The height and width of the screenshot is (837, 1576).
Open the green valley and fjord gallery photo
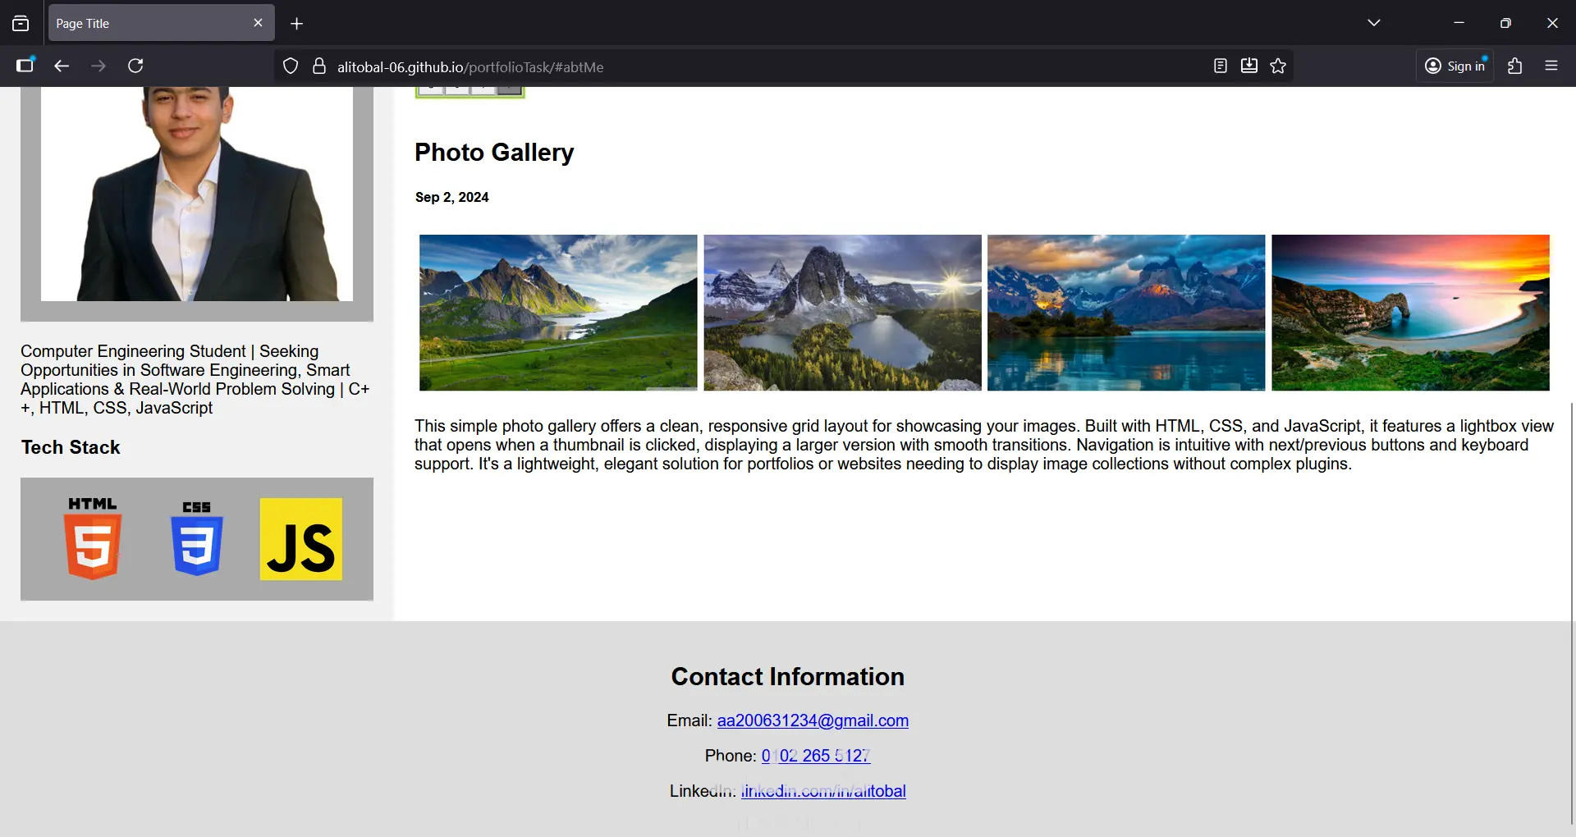(x=558, y=313)
